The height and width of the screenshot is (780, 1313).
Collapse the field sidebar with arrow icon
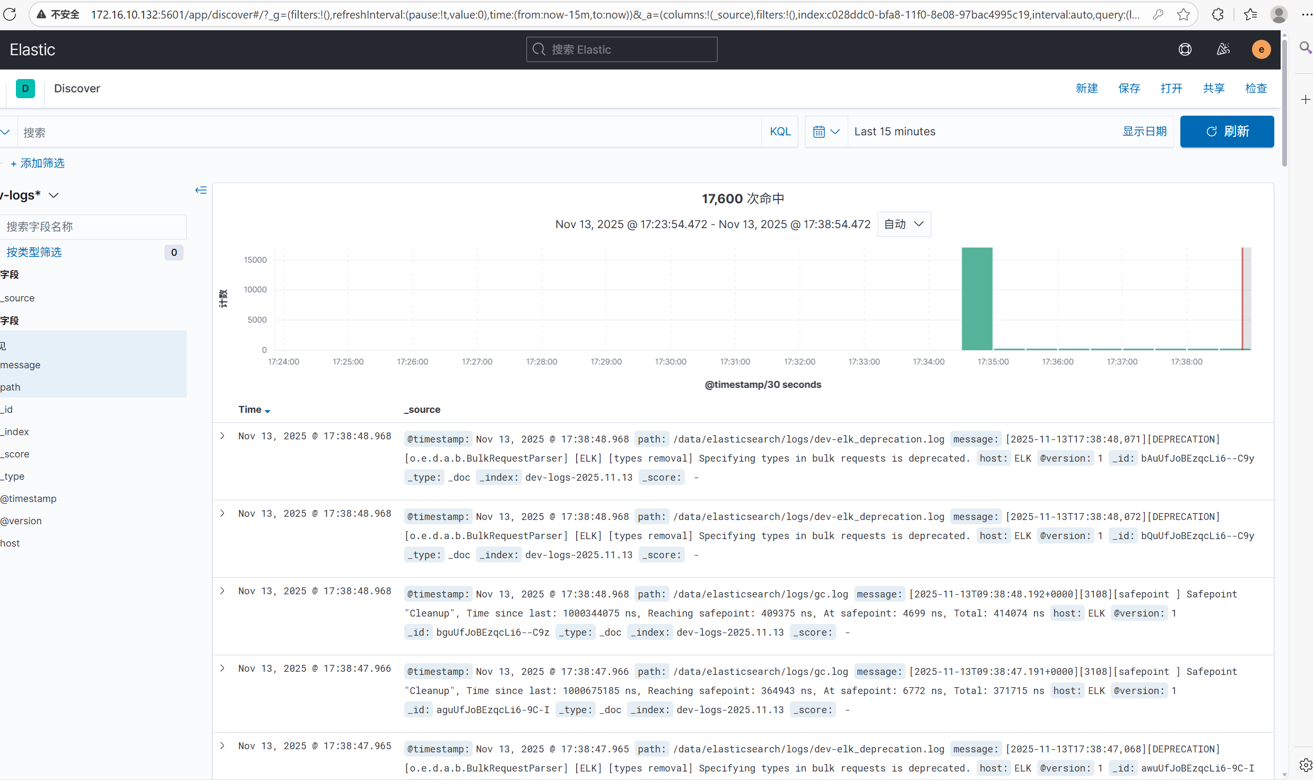tap(201, 190)
